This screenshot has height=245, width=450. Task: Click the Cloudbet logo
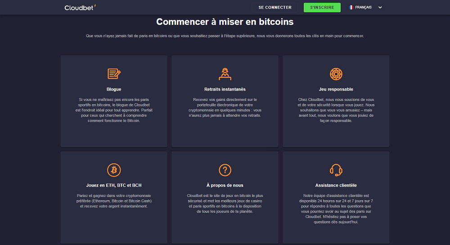pos(80,8)
